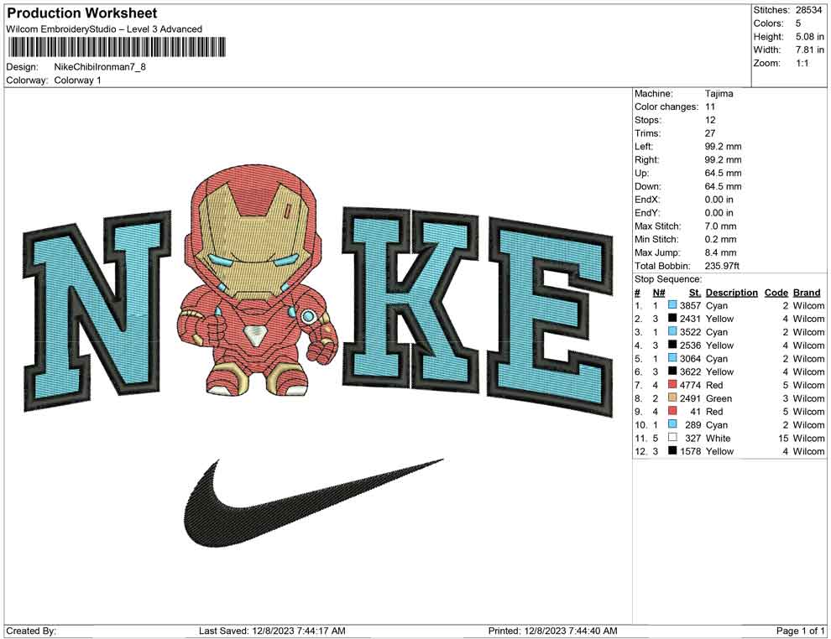The width and height of the screenshot is (831, 639).
Task: Click the Production Worksheet title
Action: click(82, 13)
